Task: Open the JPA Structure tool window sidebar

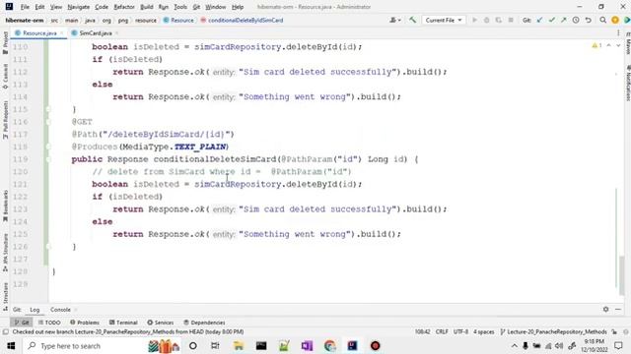Action: coord(5,252)
